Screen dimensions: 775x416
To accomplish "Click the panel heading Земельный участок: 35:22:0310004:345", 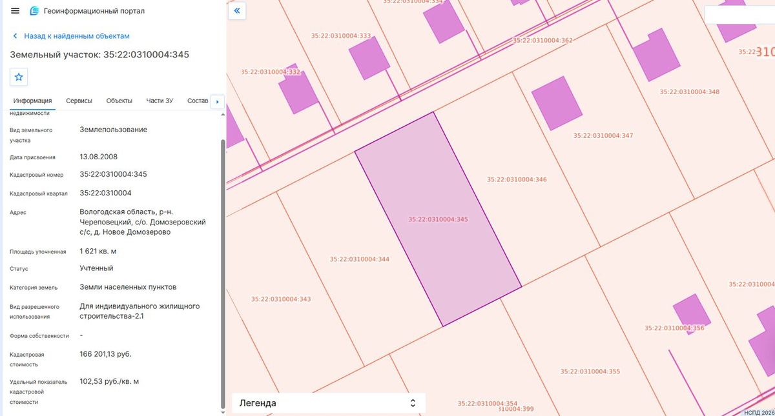I will (99, 55).
